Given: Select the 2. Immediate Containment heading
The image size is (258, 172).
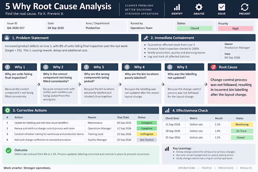Looking at the screenshot, I should tap(172, 38).
